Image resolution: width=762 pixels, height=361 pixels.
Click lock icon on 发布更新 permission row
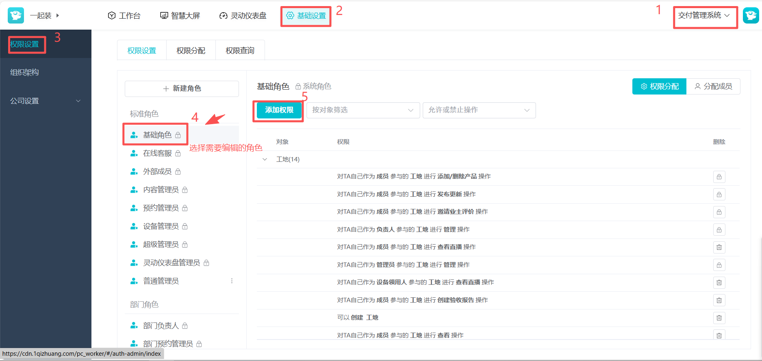(719, 194)
